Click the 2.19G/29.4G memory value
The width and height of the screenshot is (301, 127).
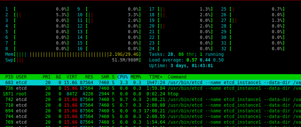[x=124, y=55]
